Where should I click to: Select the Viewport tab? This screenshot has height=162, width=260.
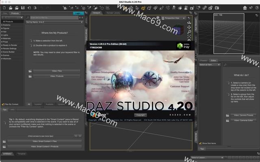[x=96, y=13]
